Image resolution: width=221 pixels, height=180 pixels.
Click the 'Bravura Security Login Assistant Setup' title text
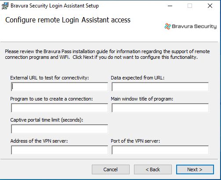(x=54, y=6)
